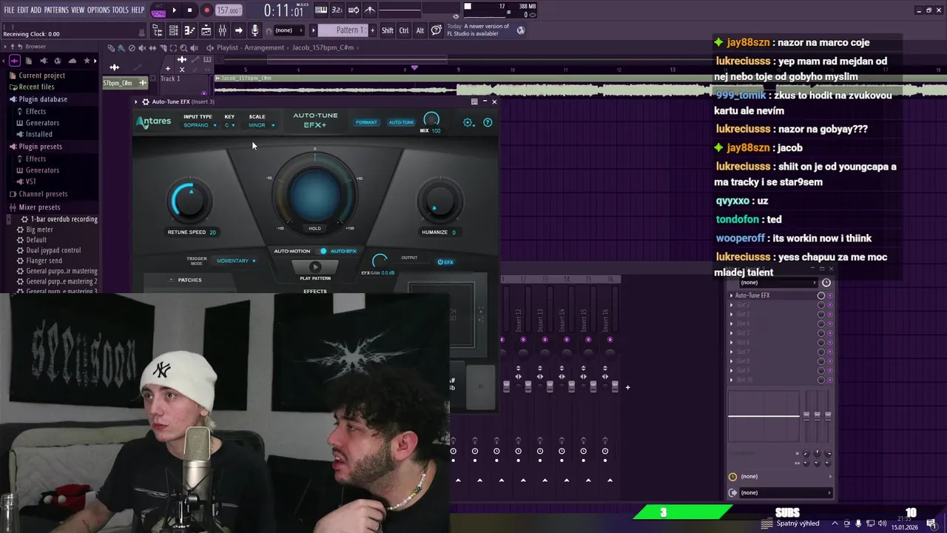The width and height of the screenshot is (947, 533).
Task: Click the Play Pattern button
Action: pos(315,267)
